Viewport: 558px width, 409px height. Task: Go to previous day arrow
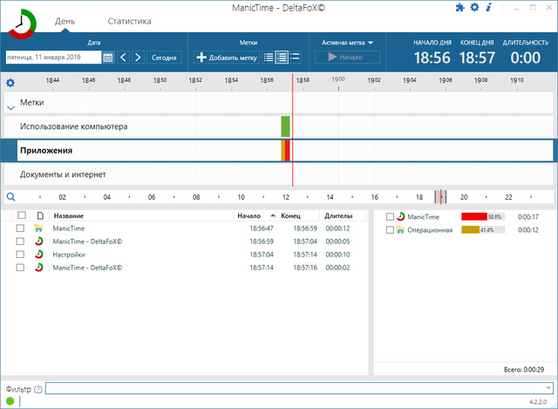(x=123, y=58)
